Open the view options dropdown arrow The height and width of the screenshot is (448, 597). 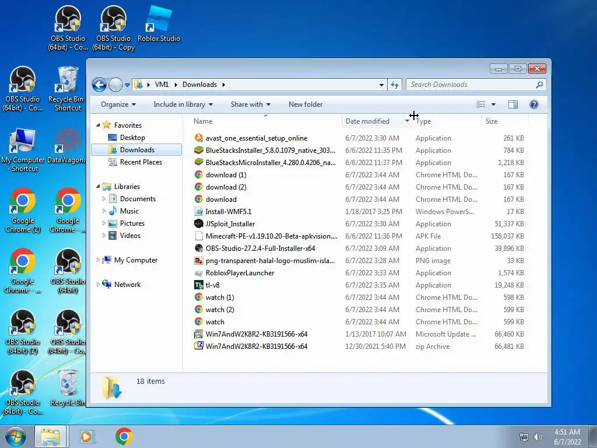pyautogui.click(x=493, y=104)
